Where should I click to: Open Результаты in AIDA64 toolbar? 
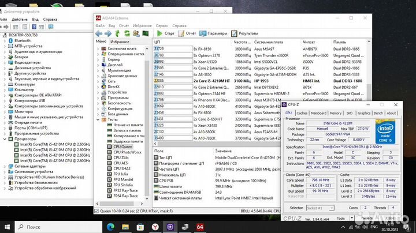coord(244,33)
